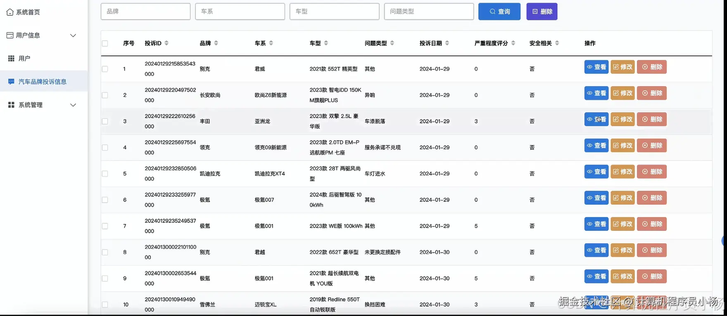View row 8 君越 details
Screen dimensions: 727x316
(x=596, y=250)
